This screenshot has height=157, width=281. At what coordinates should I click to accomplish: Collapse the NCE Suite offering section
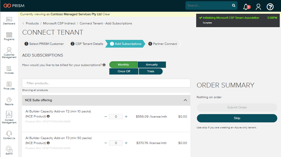(185, 100)
